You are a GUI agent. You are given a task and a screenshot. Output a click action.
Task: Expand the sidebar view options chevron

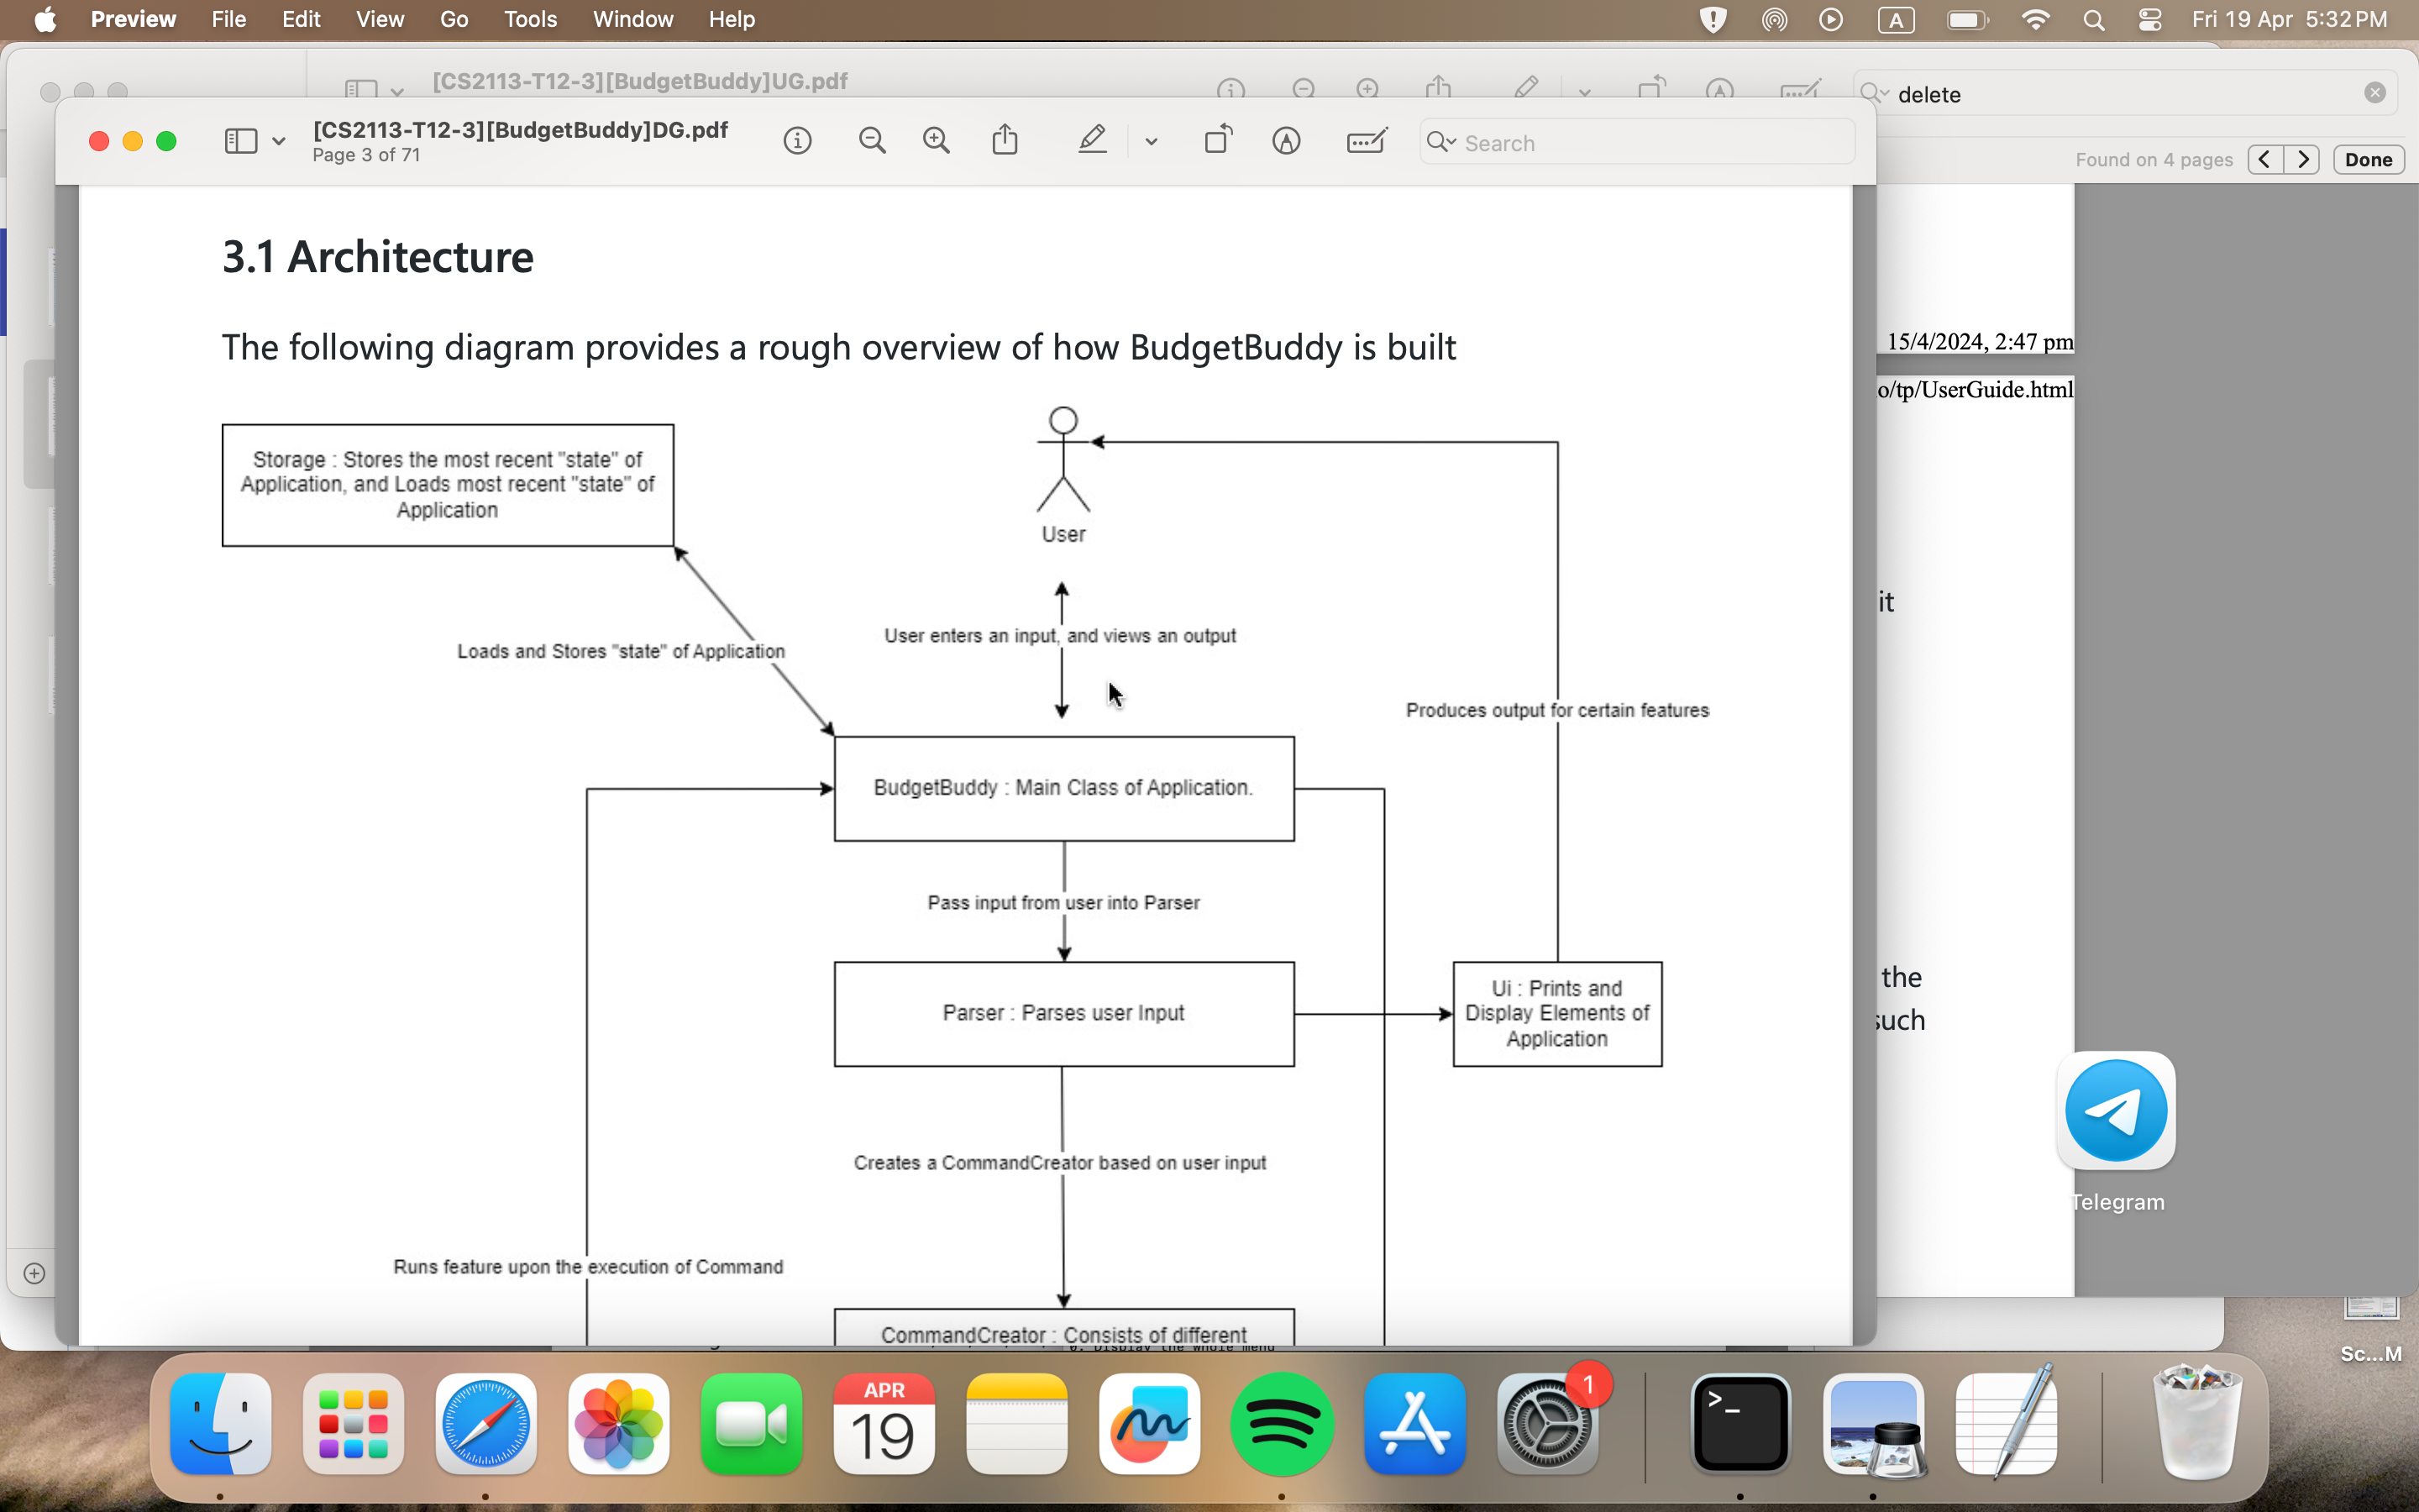coord(279,142)
